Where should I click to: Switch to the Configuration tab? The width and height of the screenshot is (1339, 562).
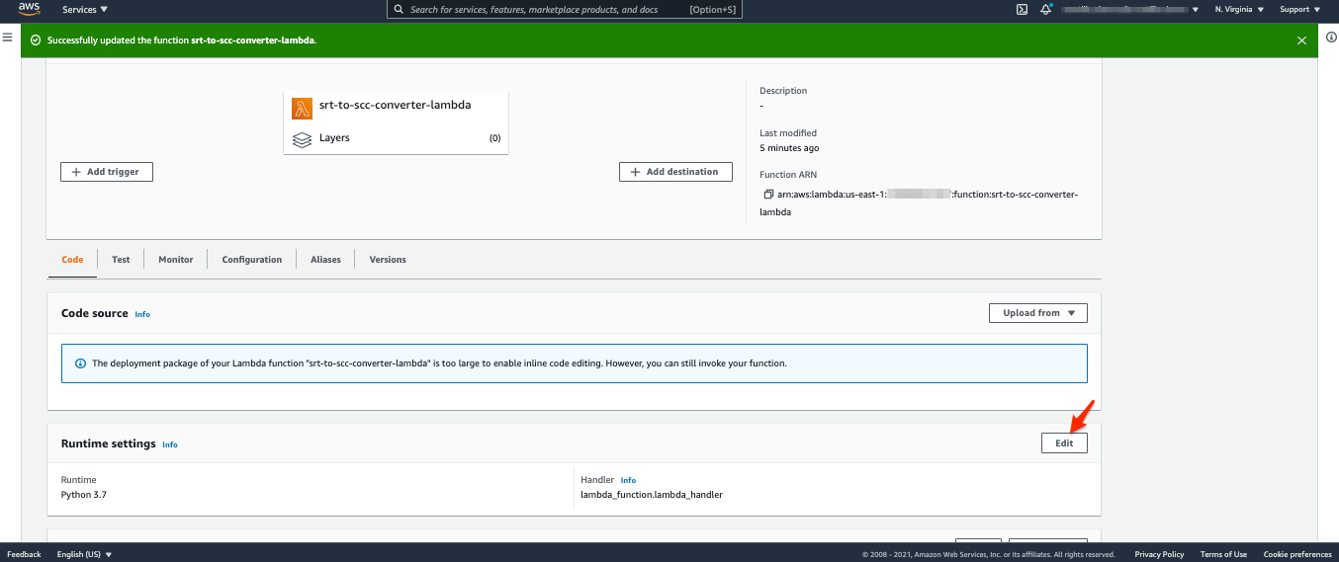252,260
